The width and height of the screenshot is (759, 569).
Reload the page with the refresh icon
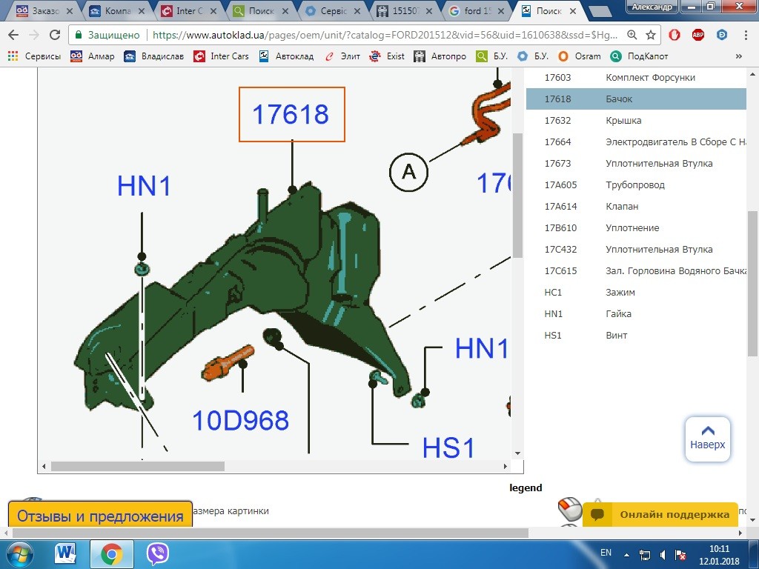tap(55, 35)
